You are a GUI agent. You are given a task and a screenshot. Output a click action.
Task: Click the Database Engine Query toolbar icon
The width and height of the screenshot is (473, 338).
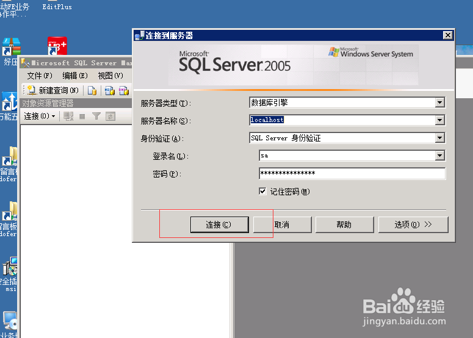click(92, 90)
